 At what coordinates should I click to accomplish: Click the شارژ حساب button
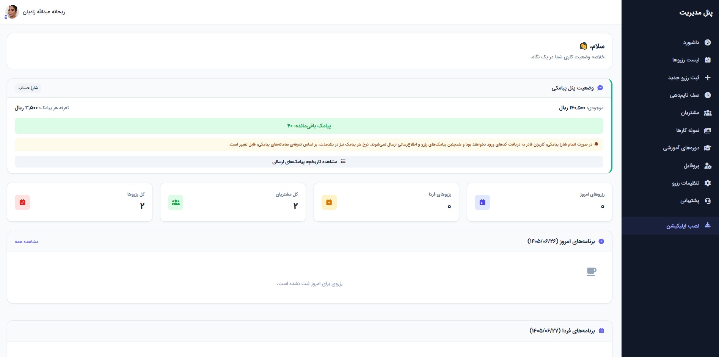(28, 88)
